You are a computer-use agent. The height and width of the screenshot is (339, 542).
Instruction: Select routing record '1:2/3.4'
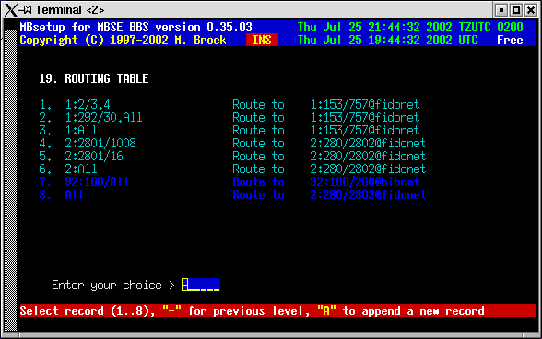pos(87,104)
